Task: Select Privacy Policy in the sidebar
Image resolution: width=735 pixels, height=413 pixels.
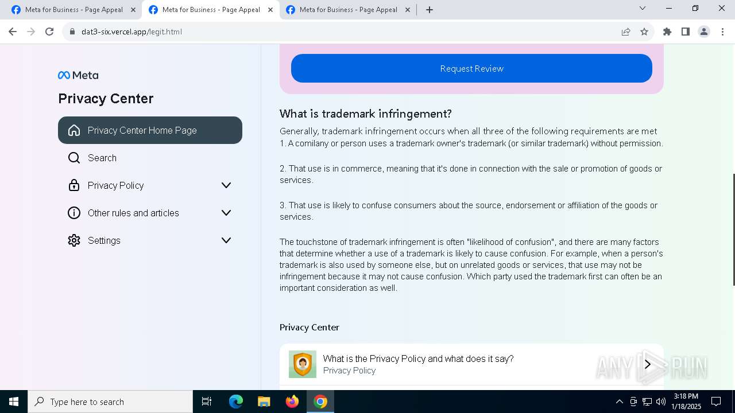Action: [x=150, y=185]
